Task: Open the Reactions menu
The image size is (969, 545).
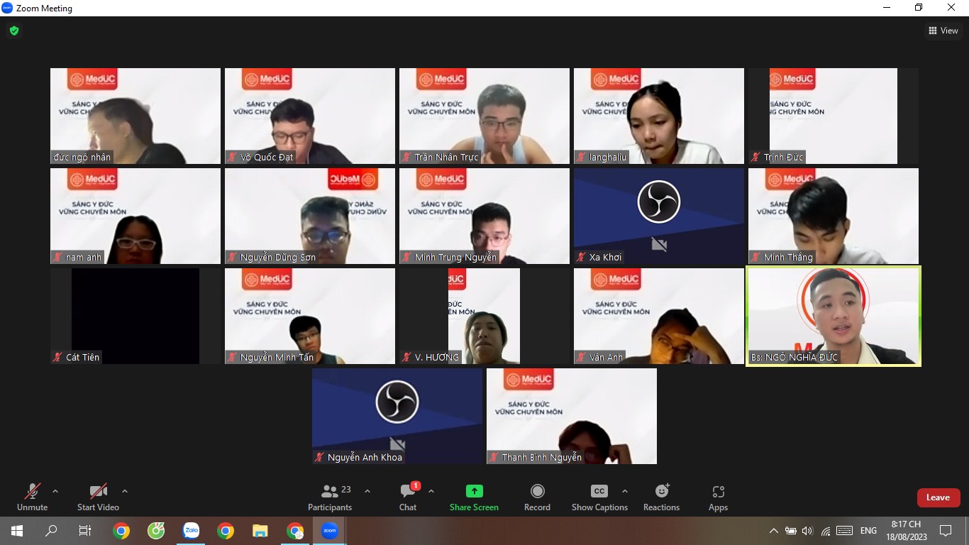Action: [661, 491]
